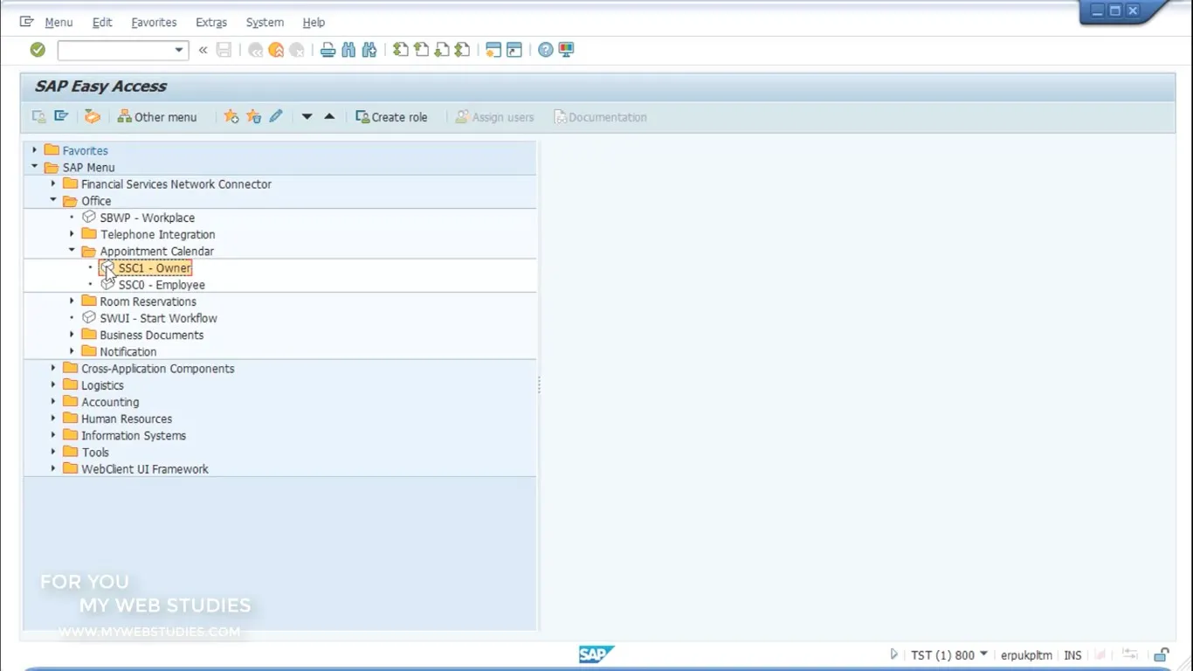Click the Save diskette icon

click(x=224, y=50)
